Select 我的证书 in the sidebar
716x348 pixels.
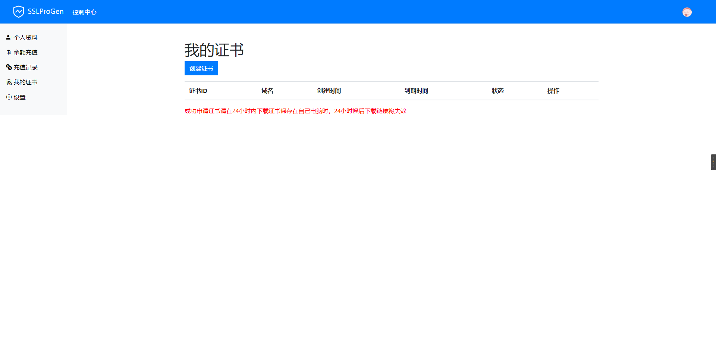[25, 82]
